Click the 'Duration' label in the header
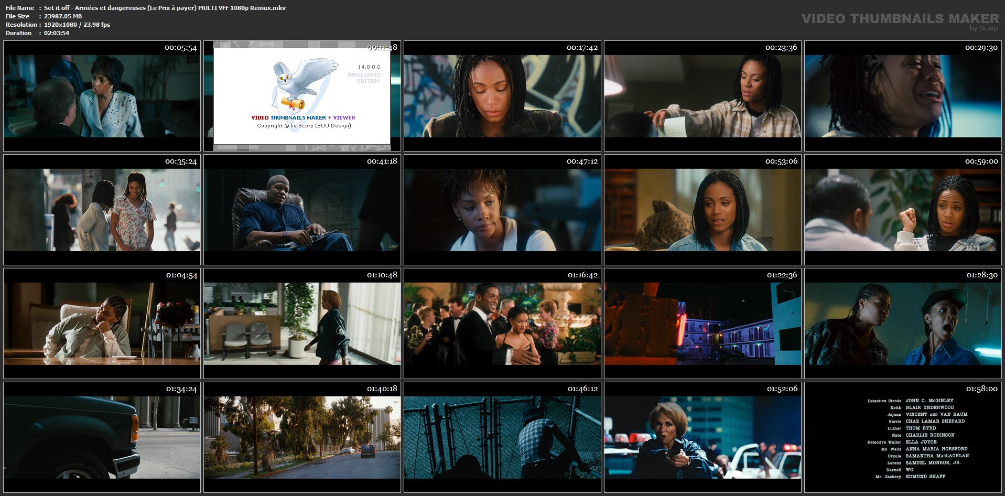 (19, 33)
